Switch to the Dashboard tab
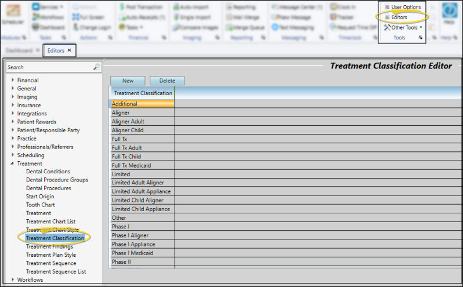This screenshot has height=287, width=463. tap(19, 50)
